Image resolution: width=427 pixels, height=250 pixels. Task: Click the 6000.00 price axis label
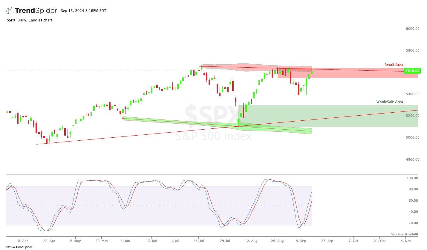(x=412, y=29)
